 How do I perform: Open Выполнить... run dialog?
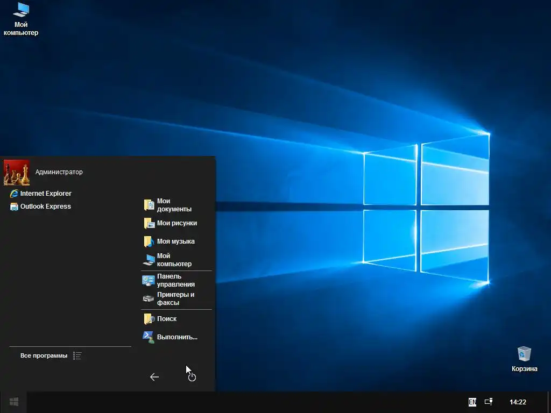(176, 337)
